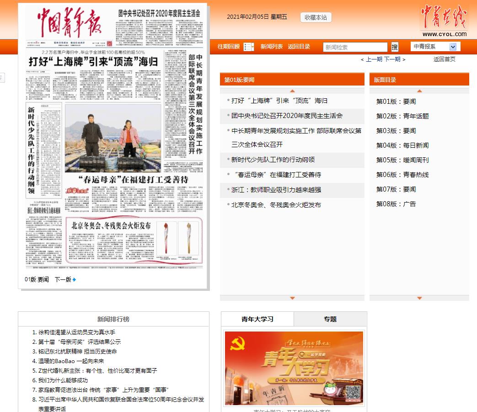Go to 上一期 previous issue
Screen dimensions: 477x412
[x=374, y=59]
